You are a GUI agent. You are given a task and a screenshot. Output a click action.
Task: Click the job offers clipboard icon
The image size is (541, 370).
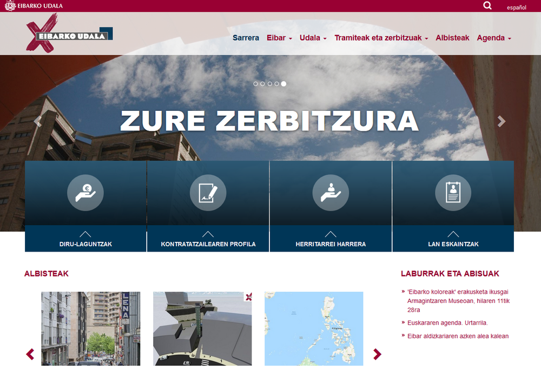453,193
